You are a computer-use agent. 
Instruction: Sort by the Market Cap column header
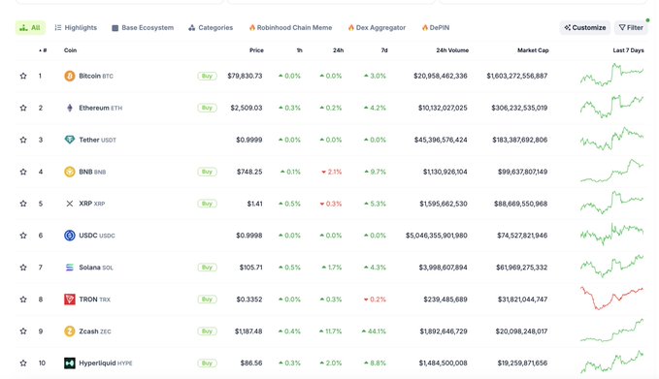pyautogui.click(x=533, y=50)
